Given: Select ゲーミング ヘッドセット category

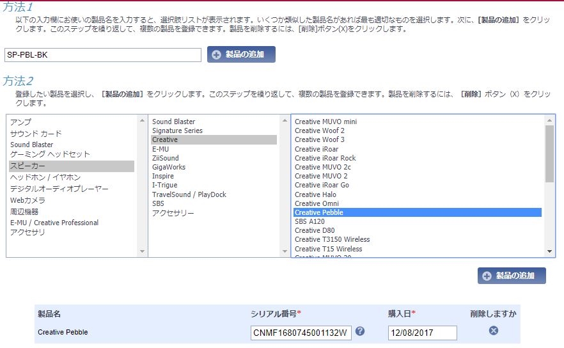Looking at the screenshot, I should tap(50, 154).
